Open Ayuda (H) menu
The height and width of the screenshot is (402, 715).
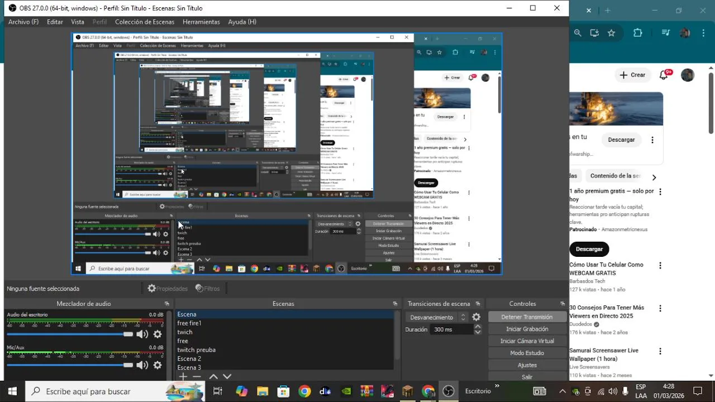tap(242, 22)
